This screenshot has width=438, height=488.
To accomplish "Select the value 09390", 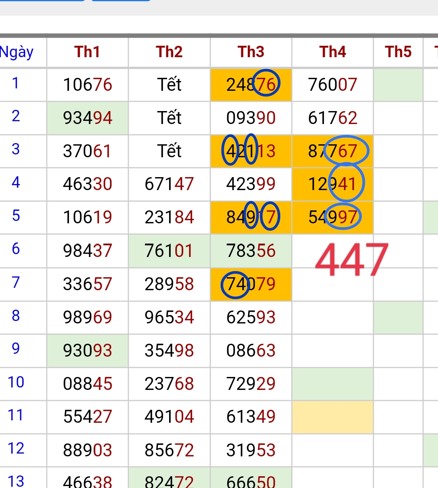I will (251, 118).
